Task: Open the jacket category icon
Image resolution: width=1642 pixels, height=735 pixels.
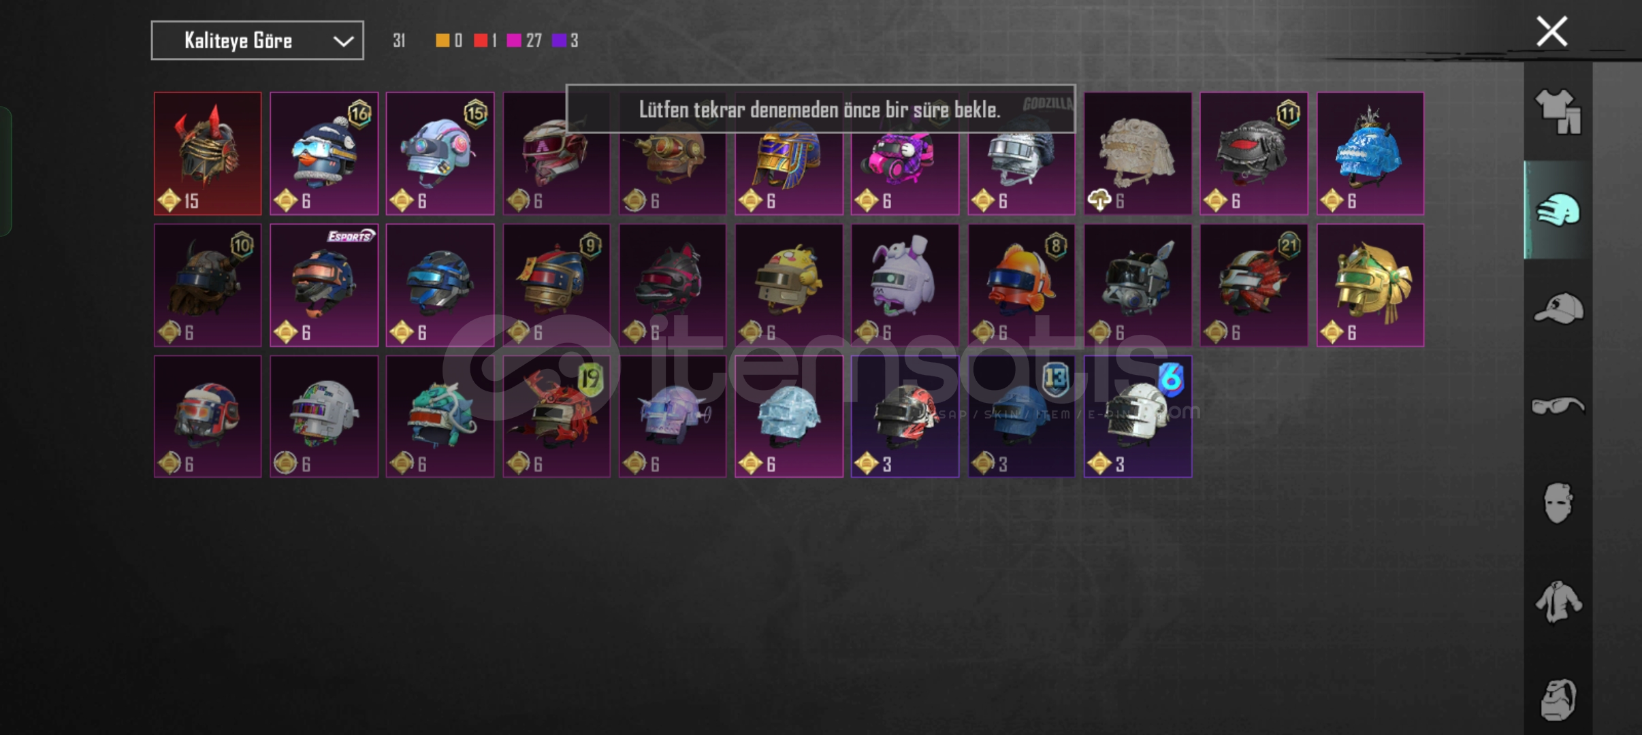Action: coord(1558,602)
